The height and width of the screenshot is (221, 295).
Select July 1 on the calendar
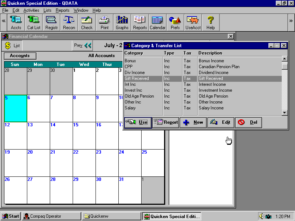(x=84, y=81)
